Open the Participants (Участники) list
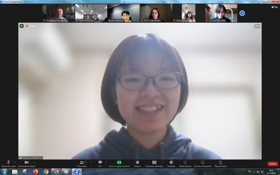The width and height of the screenshot is (280, 175). [82, 163]
